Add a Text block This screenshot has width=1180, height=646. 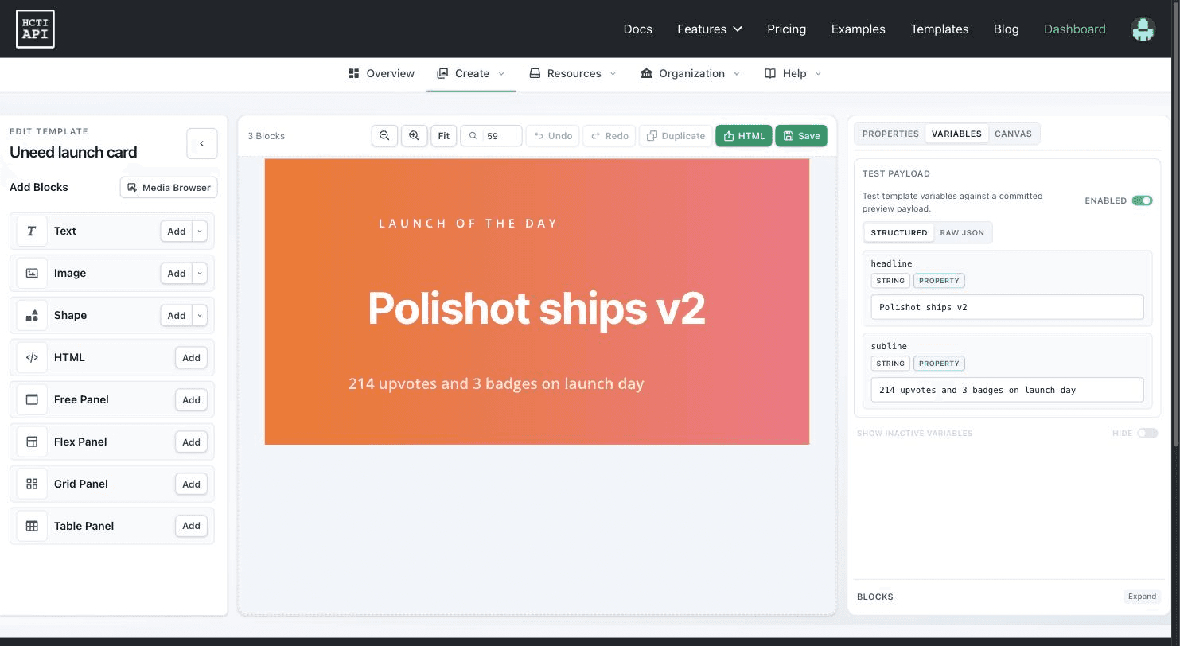pos(177,231)
